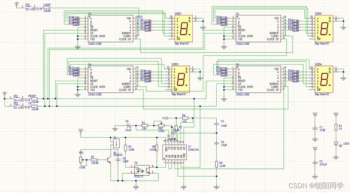Select the R1 1k resistor above LED5
The width and height of the screenshot is (350, 193).
click(336, 127)
